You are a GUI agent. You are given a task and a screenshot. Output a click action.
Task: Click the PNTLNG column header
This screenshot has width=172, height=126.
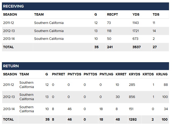[x=106, y=74]
